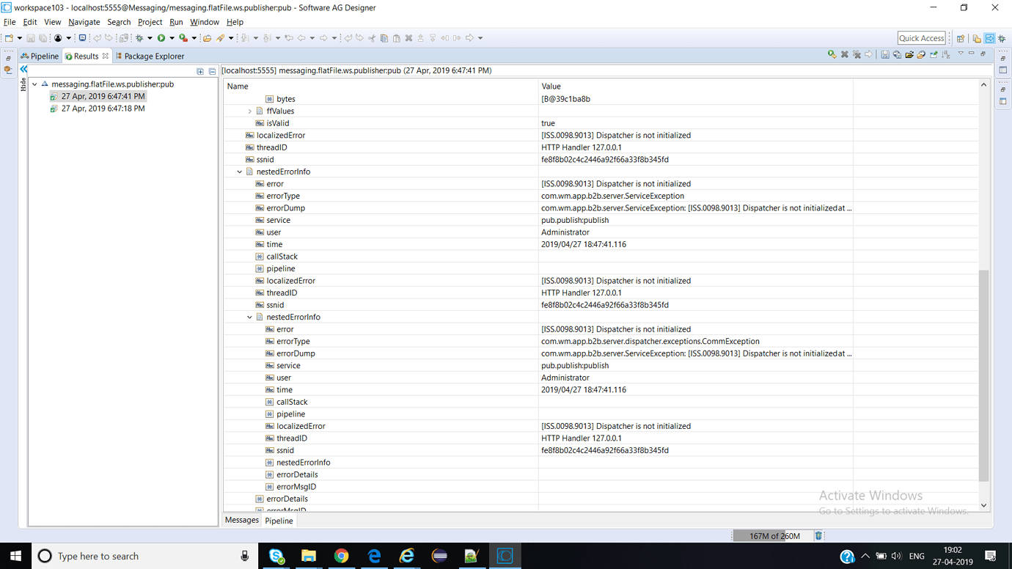
Task: Select the Pipeline bottom tab
Action: (279, 521)
